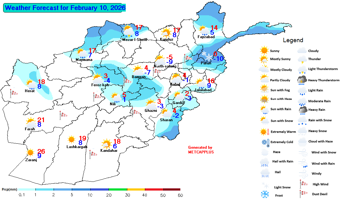Viewport: 345px width, 199px height.
Task: Click the sunny icon at Zaranj
Action: click(30, 153)
